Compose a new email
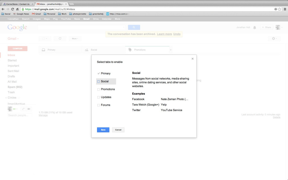Image resolution: width=288 pixels, height=180 pixels. pos(17,48)
